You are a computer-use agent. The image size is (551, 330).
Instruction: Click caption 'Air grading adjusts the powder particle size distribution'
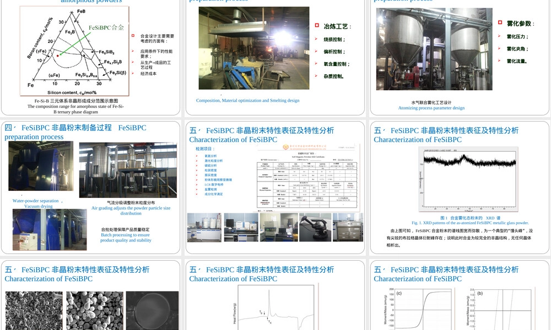(131, 211)
